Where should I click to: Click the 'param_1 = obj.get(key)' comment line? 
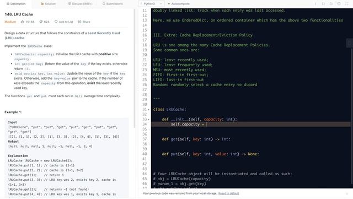pyautogui.click(x=180, y=184)
